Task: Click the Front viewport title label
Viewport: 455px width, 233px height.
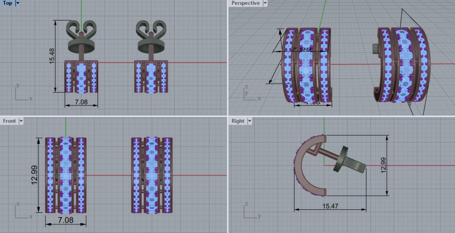Action: click(9, 121)
